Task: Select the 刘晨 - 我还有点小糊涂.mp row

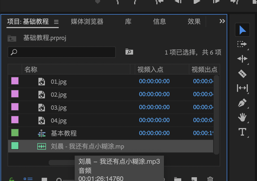Action: pyautogui.click(x=111, y=146)
